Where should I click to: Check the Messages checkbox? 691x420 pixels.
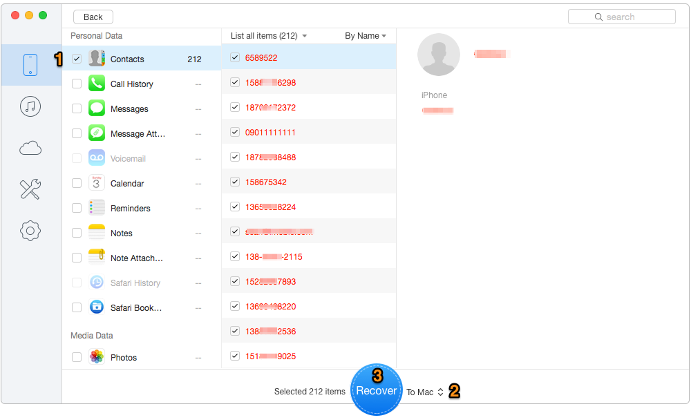77,108
